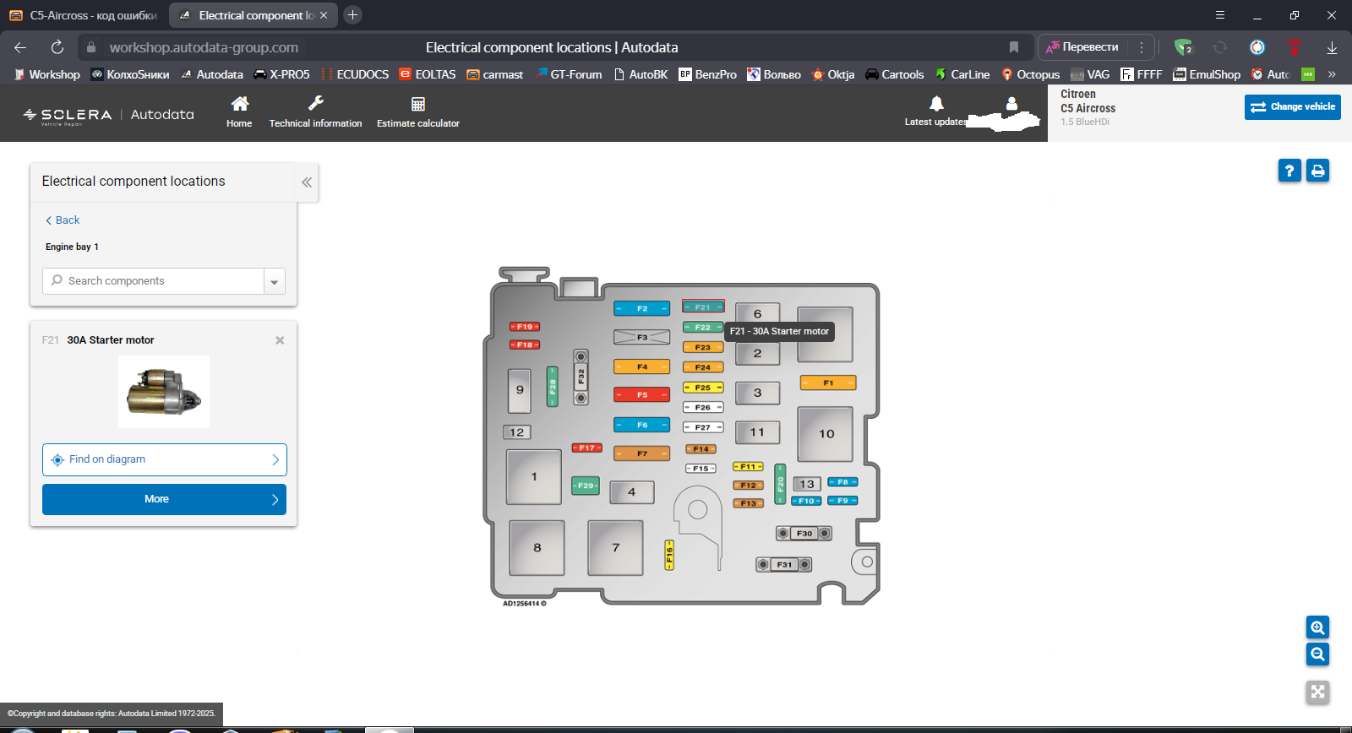
Task: Open the help question mark button
Action: tap(1289, 171)
